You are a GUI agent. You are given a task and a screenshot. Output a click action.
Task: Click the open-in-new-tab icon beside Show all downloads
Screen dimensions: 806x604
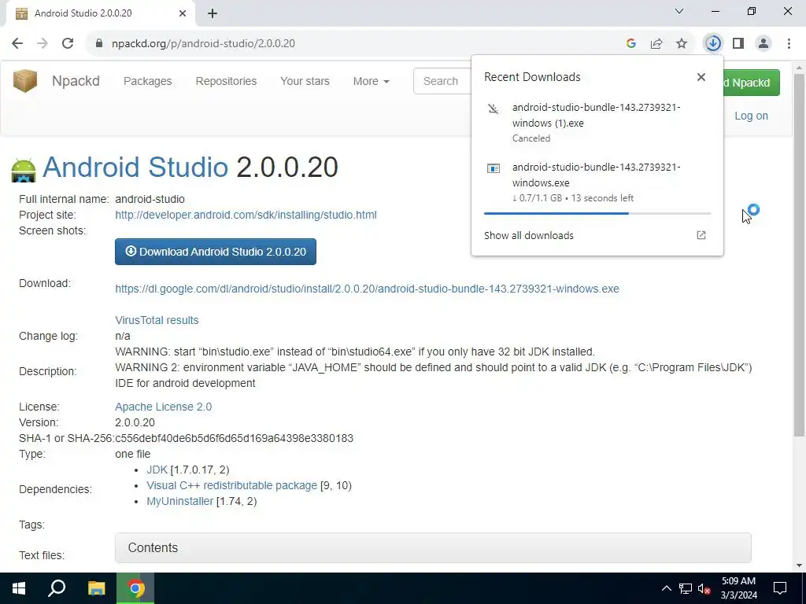701,235
